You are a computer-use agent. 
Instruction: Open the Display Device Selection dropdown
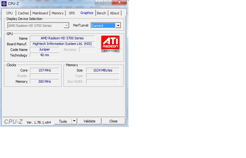[x=38, y=26]
